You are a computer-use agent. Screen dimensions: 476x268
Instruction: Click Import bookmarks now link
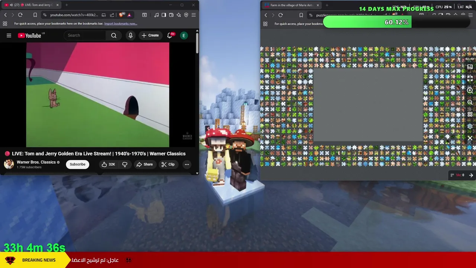120,23
